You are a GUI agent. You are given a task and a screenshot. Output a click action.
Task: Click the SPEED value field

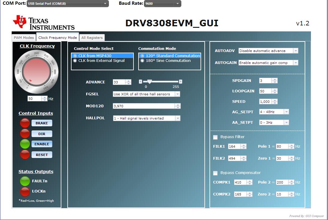point(265,102)
